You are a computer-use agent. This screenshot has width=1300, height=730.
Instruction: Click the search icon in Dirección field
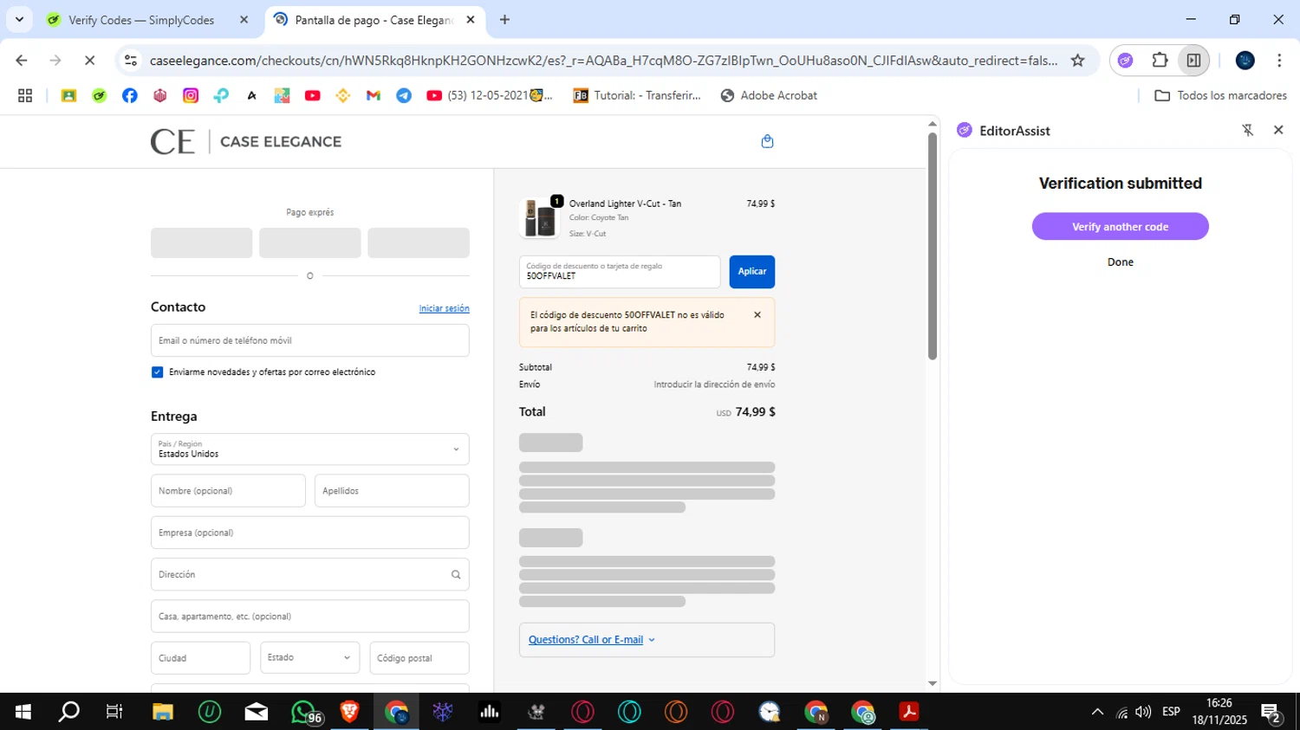[x=456, y=575]
